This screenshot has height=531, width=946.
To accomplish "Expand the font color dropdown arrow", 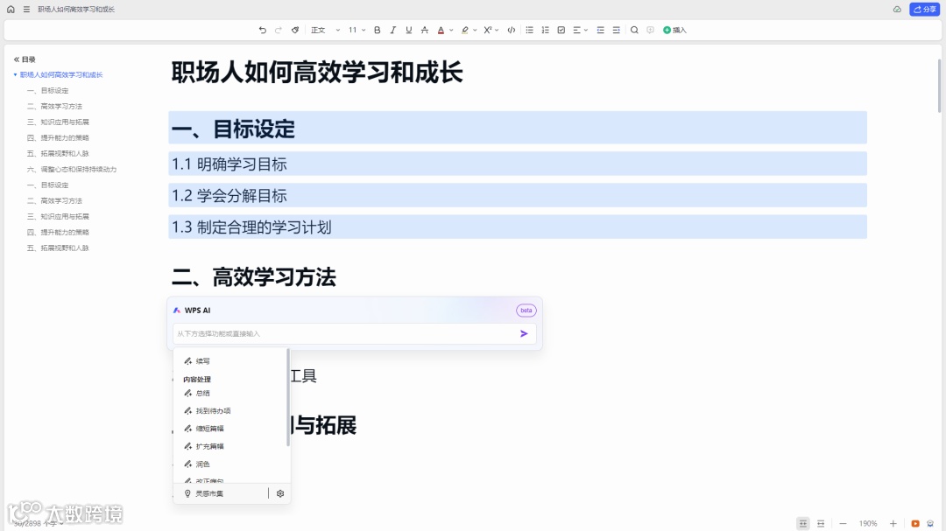I will (451, 30).
